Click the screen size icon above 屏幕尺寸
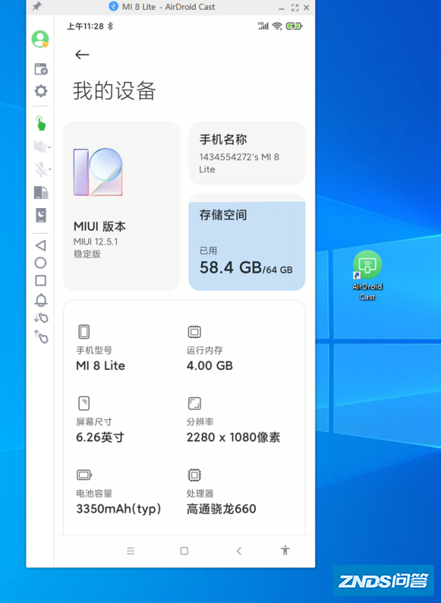This screenshot has height=603, width=441. click(x=84, y=403)
